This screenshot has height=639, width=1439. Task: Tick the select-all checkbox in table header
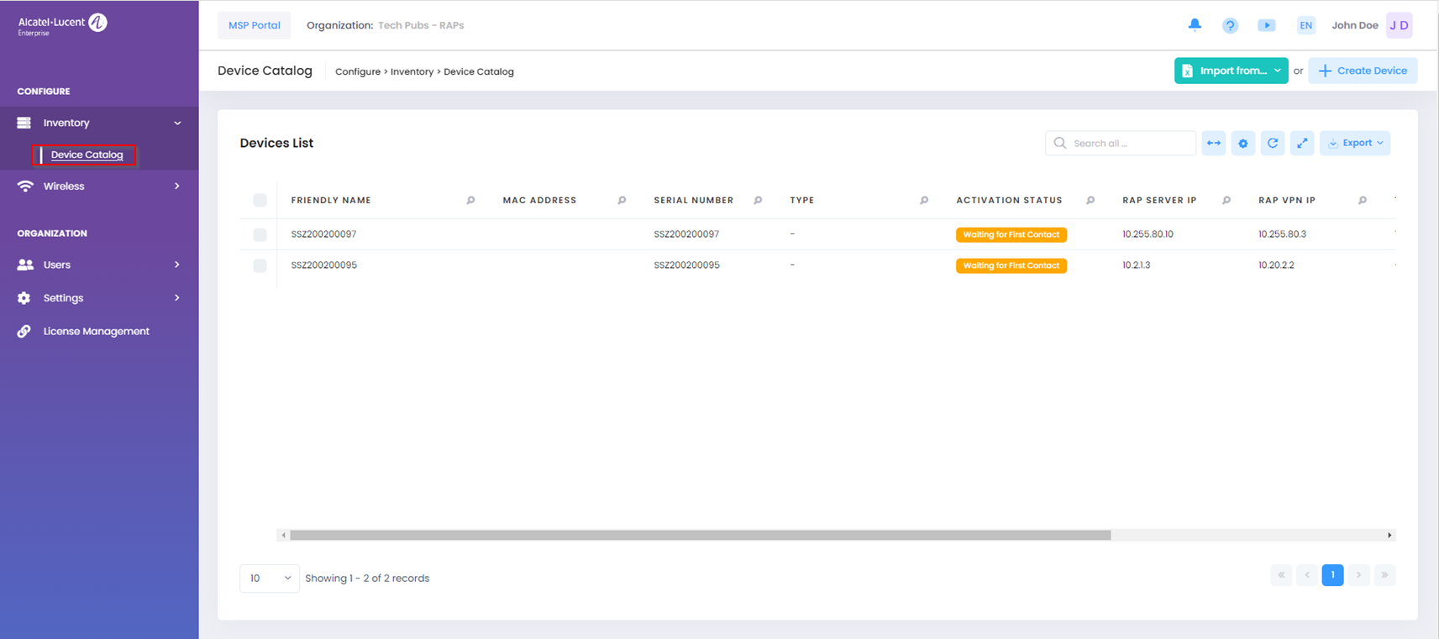260,201
